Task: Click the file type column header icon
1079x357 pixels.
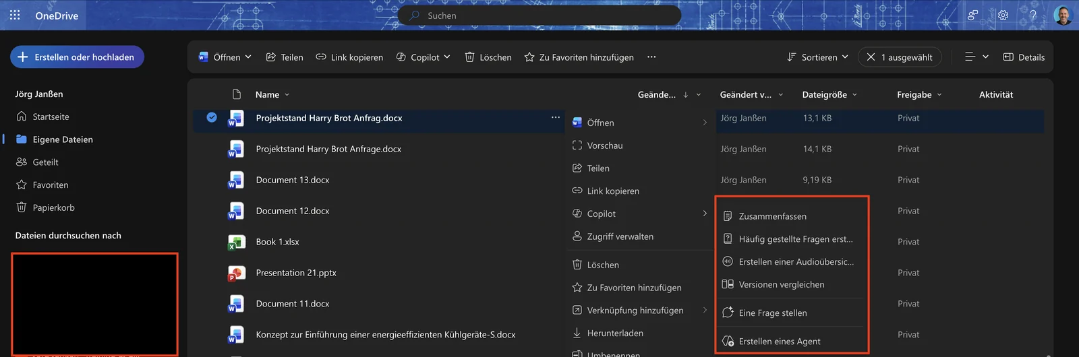Action: point(236,94)
